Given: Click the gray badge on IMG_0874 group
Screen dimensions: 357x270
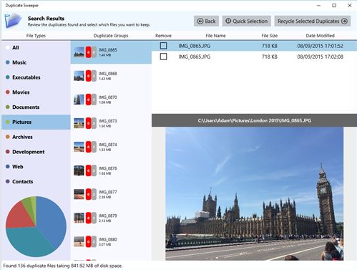Looking at the screenshot, I should click(94, 147).
